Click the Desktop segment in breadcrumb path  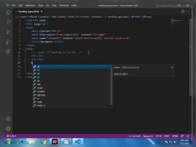coord(44,17)
